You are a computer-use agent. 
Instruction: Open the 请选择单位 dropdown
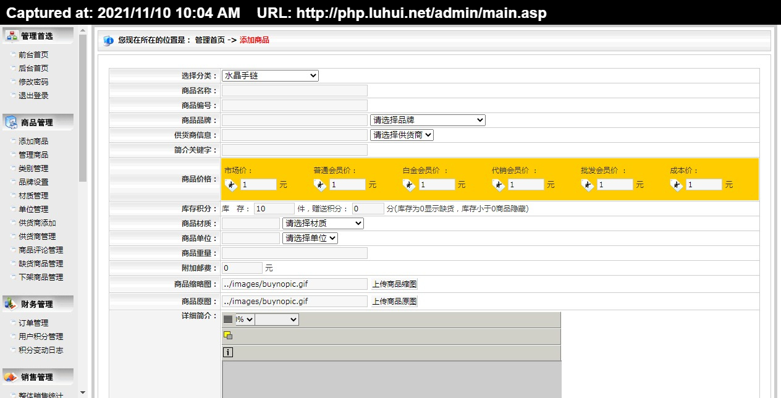click(x=310, y=238)
